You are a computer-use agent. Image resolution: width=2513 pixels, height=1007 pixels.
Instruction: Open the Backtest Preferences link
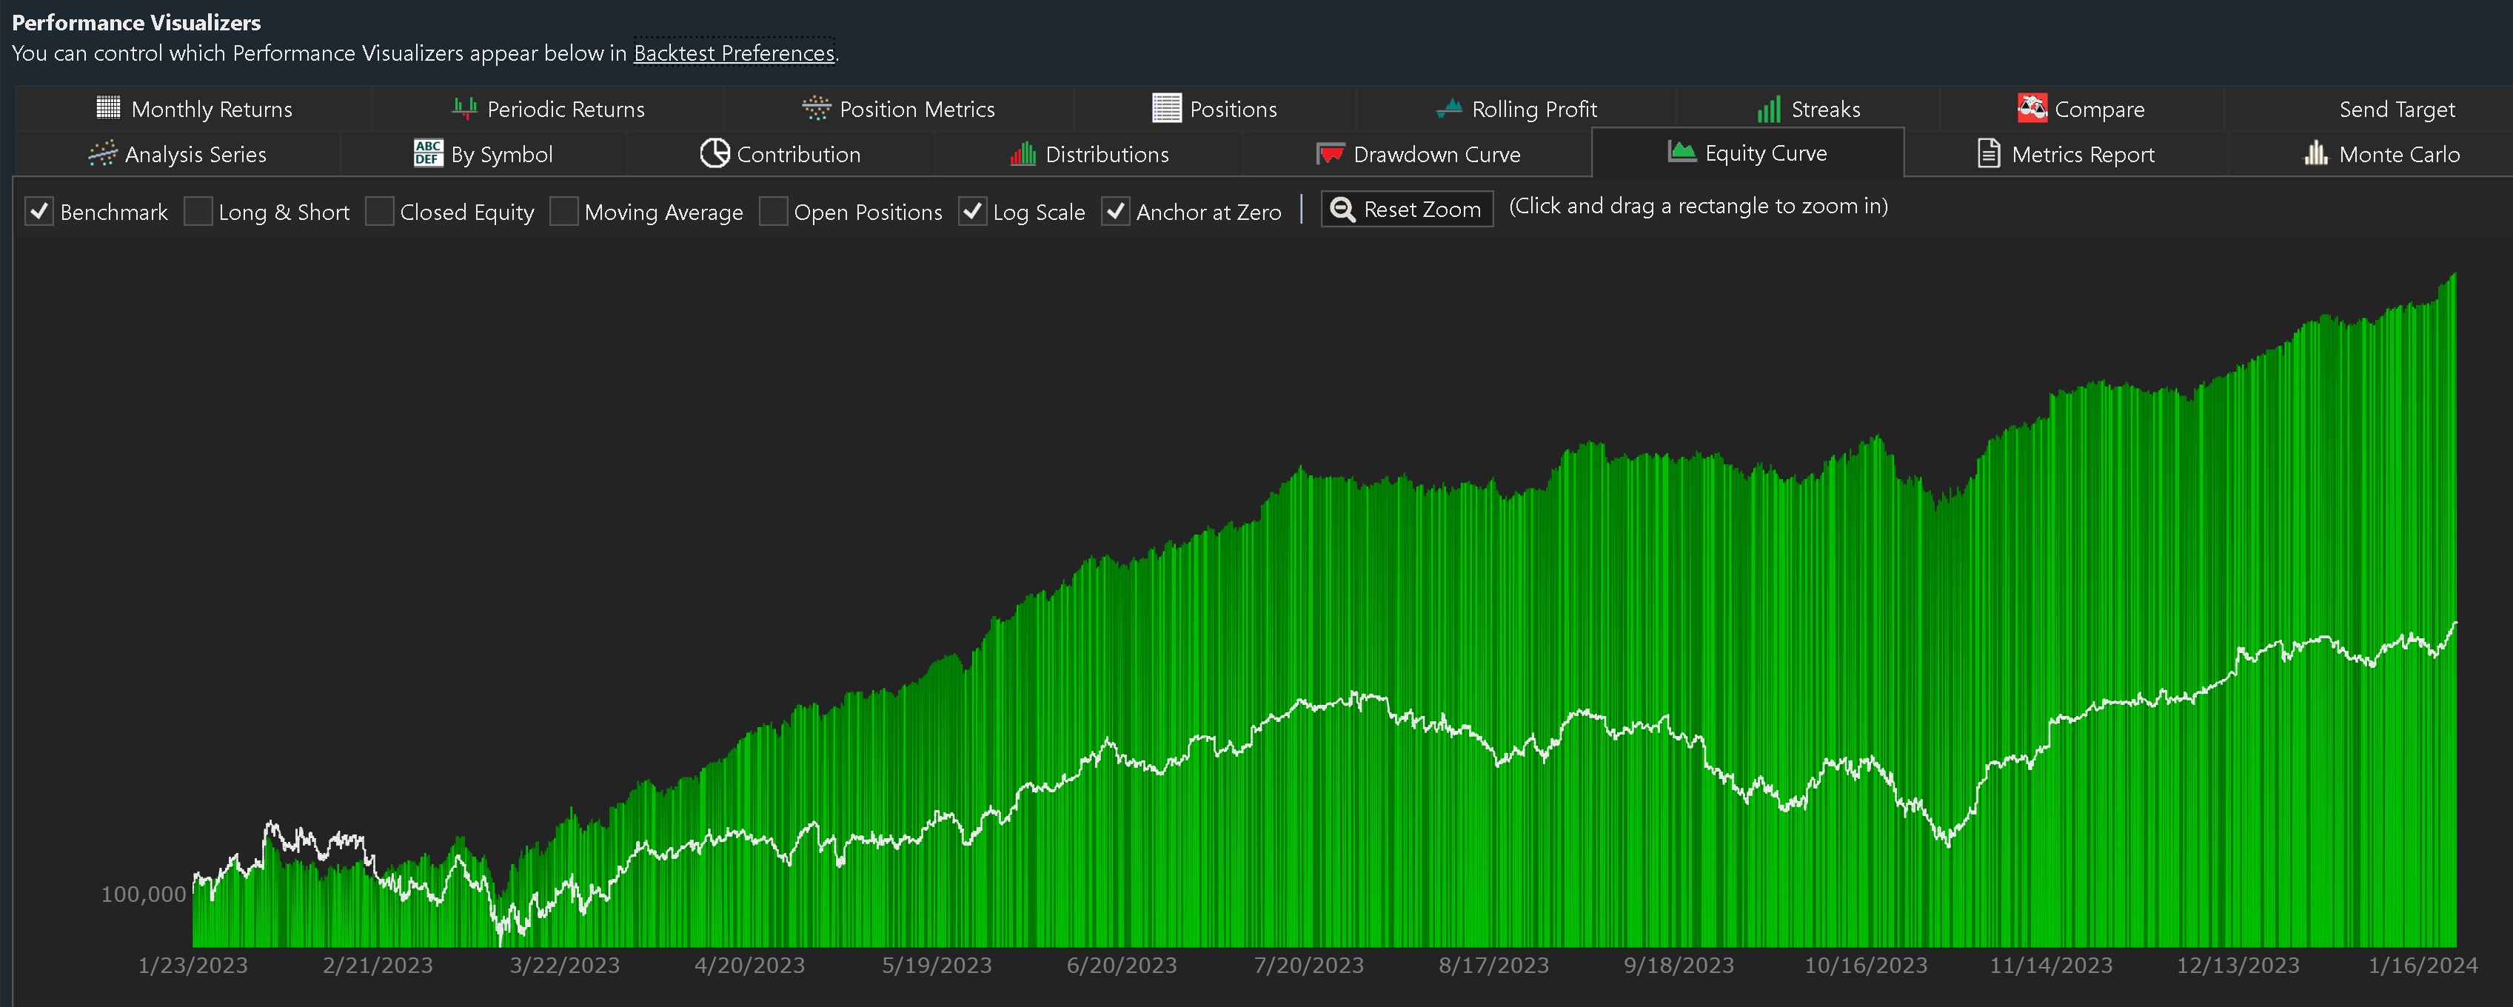point(734,53)
